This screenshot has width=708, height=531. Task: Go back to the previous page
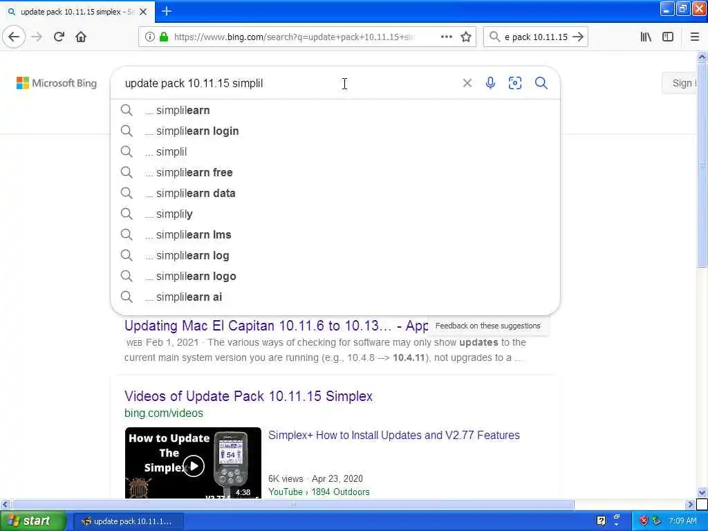(14, 37)
